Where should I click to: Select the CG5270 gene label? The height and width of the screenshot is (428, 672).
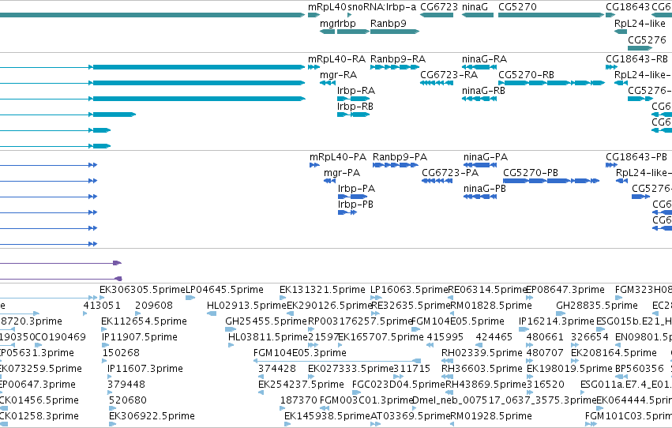point(517,7)
